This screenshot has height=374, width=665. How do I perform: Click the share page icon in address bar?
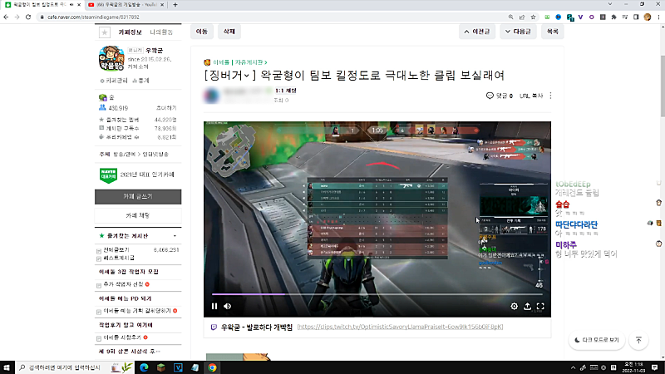click(x=522, y=17)
